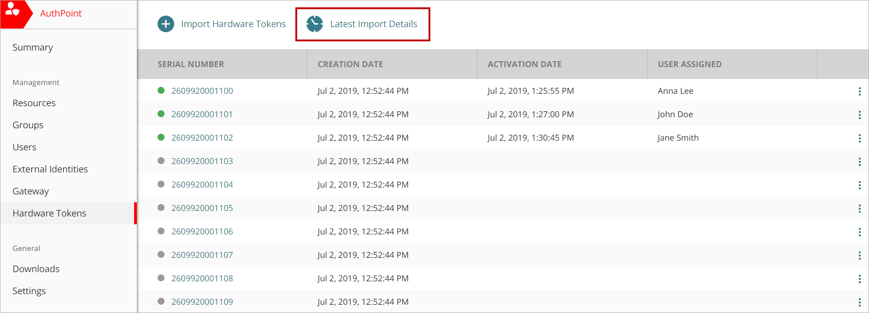Image resolution: width=869 pixels, height=313 pixels.
Task: Click the Latest Import Details text
Action: click(x=374, y=24)
